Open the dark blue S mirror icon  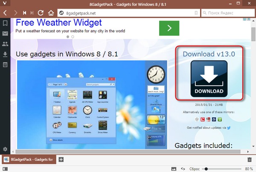(x=214, y=120)
